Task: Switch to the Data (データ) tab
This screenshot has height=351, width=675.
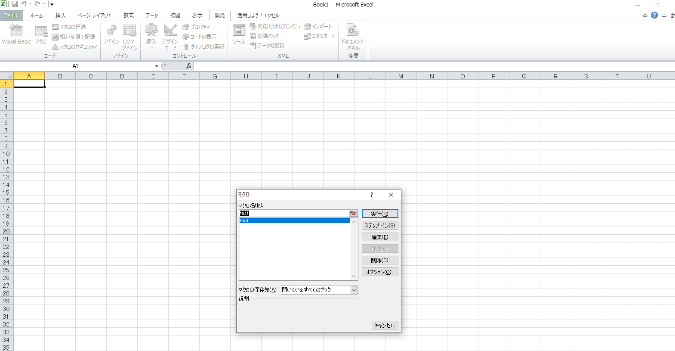Action: (x=152, y=16)
